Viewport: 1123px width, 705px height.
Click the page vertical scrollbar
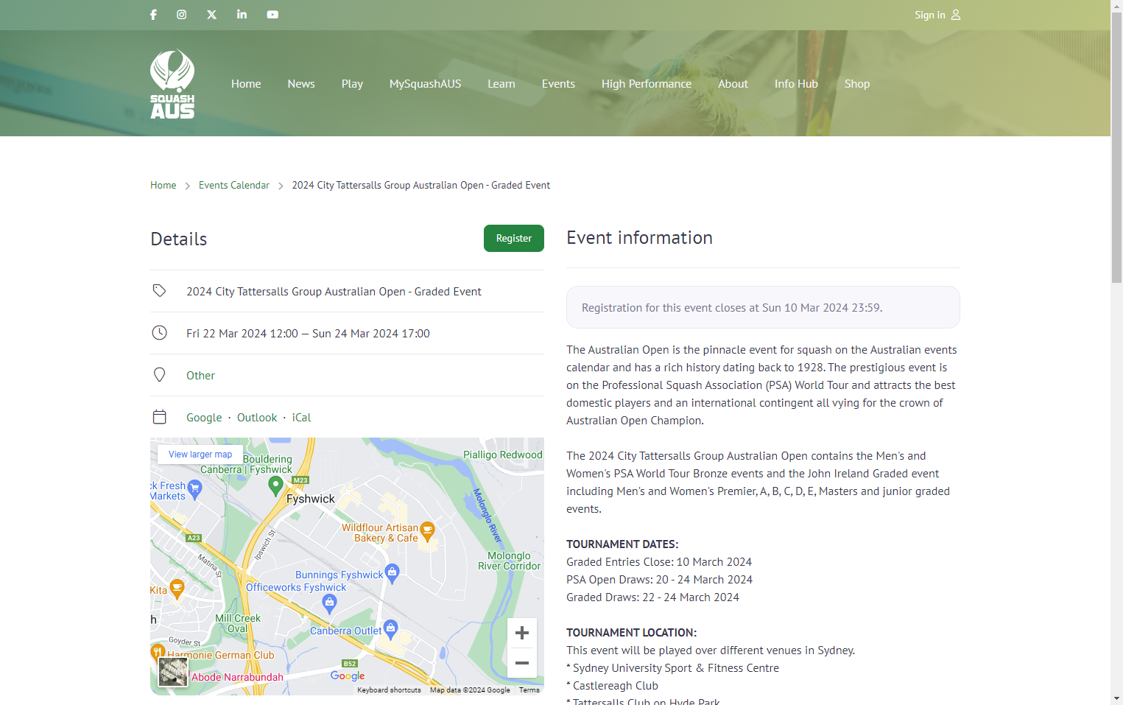click(1117, 147)
